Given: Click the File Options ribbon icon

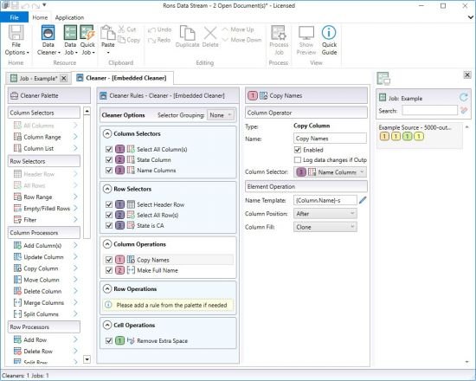Looking at the screenshot, I should click(x=16, y=33).
